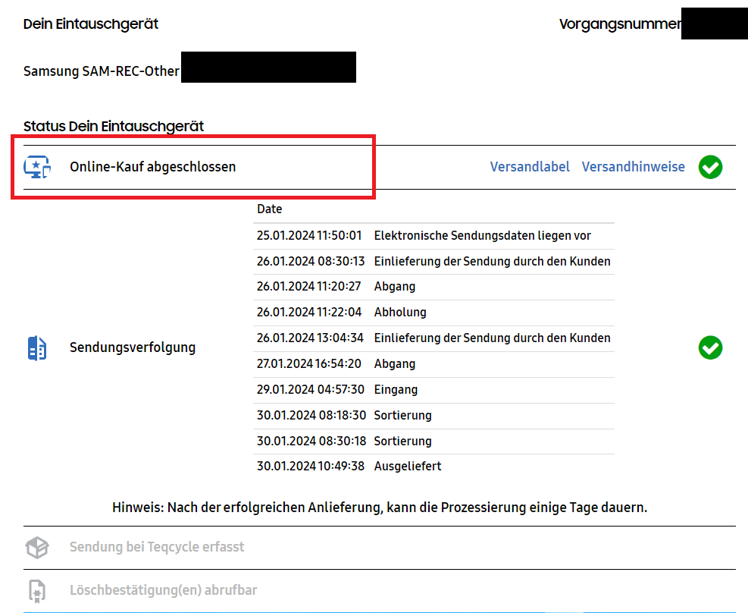Click the Date column header
Screen dimensions: 748x613
point(269,209)
